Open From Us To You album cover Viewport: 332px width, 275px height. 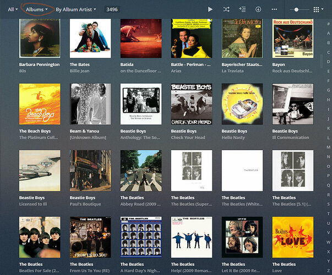90,237
